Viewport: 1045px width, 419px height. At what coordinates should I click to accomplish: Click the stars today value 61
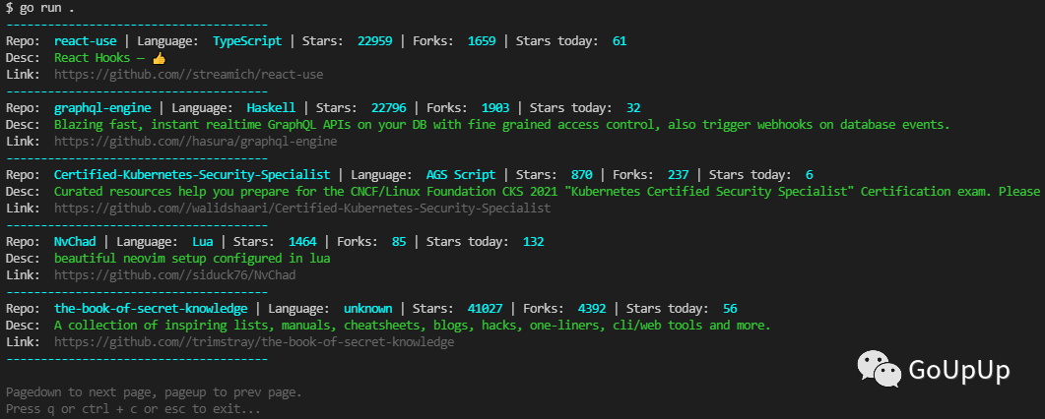[x=620, y=41]
